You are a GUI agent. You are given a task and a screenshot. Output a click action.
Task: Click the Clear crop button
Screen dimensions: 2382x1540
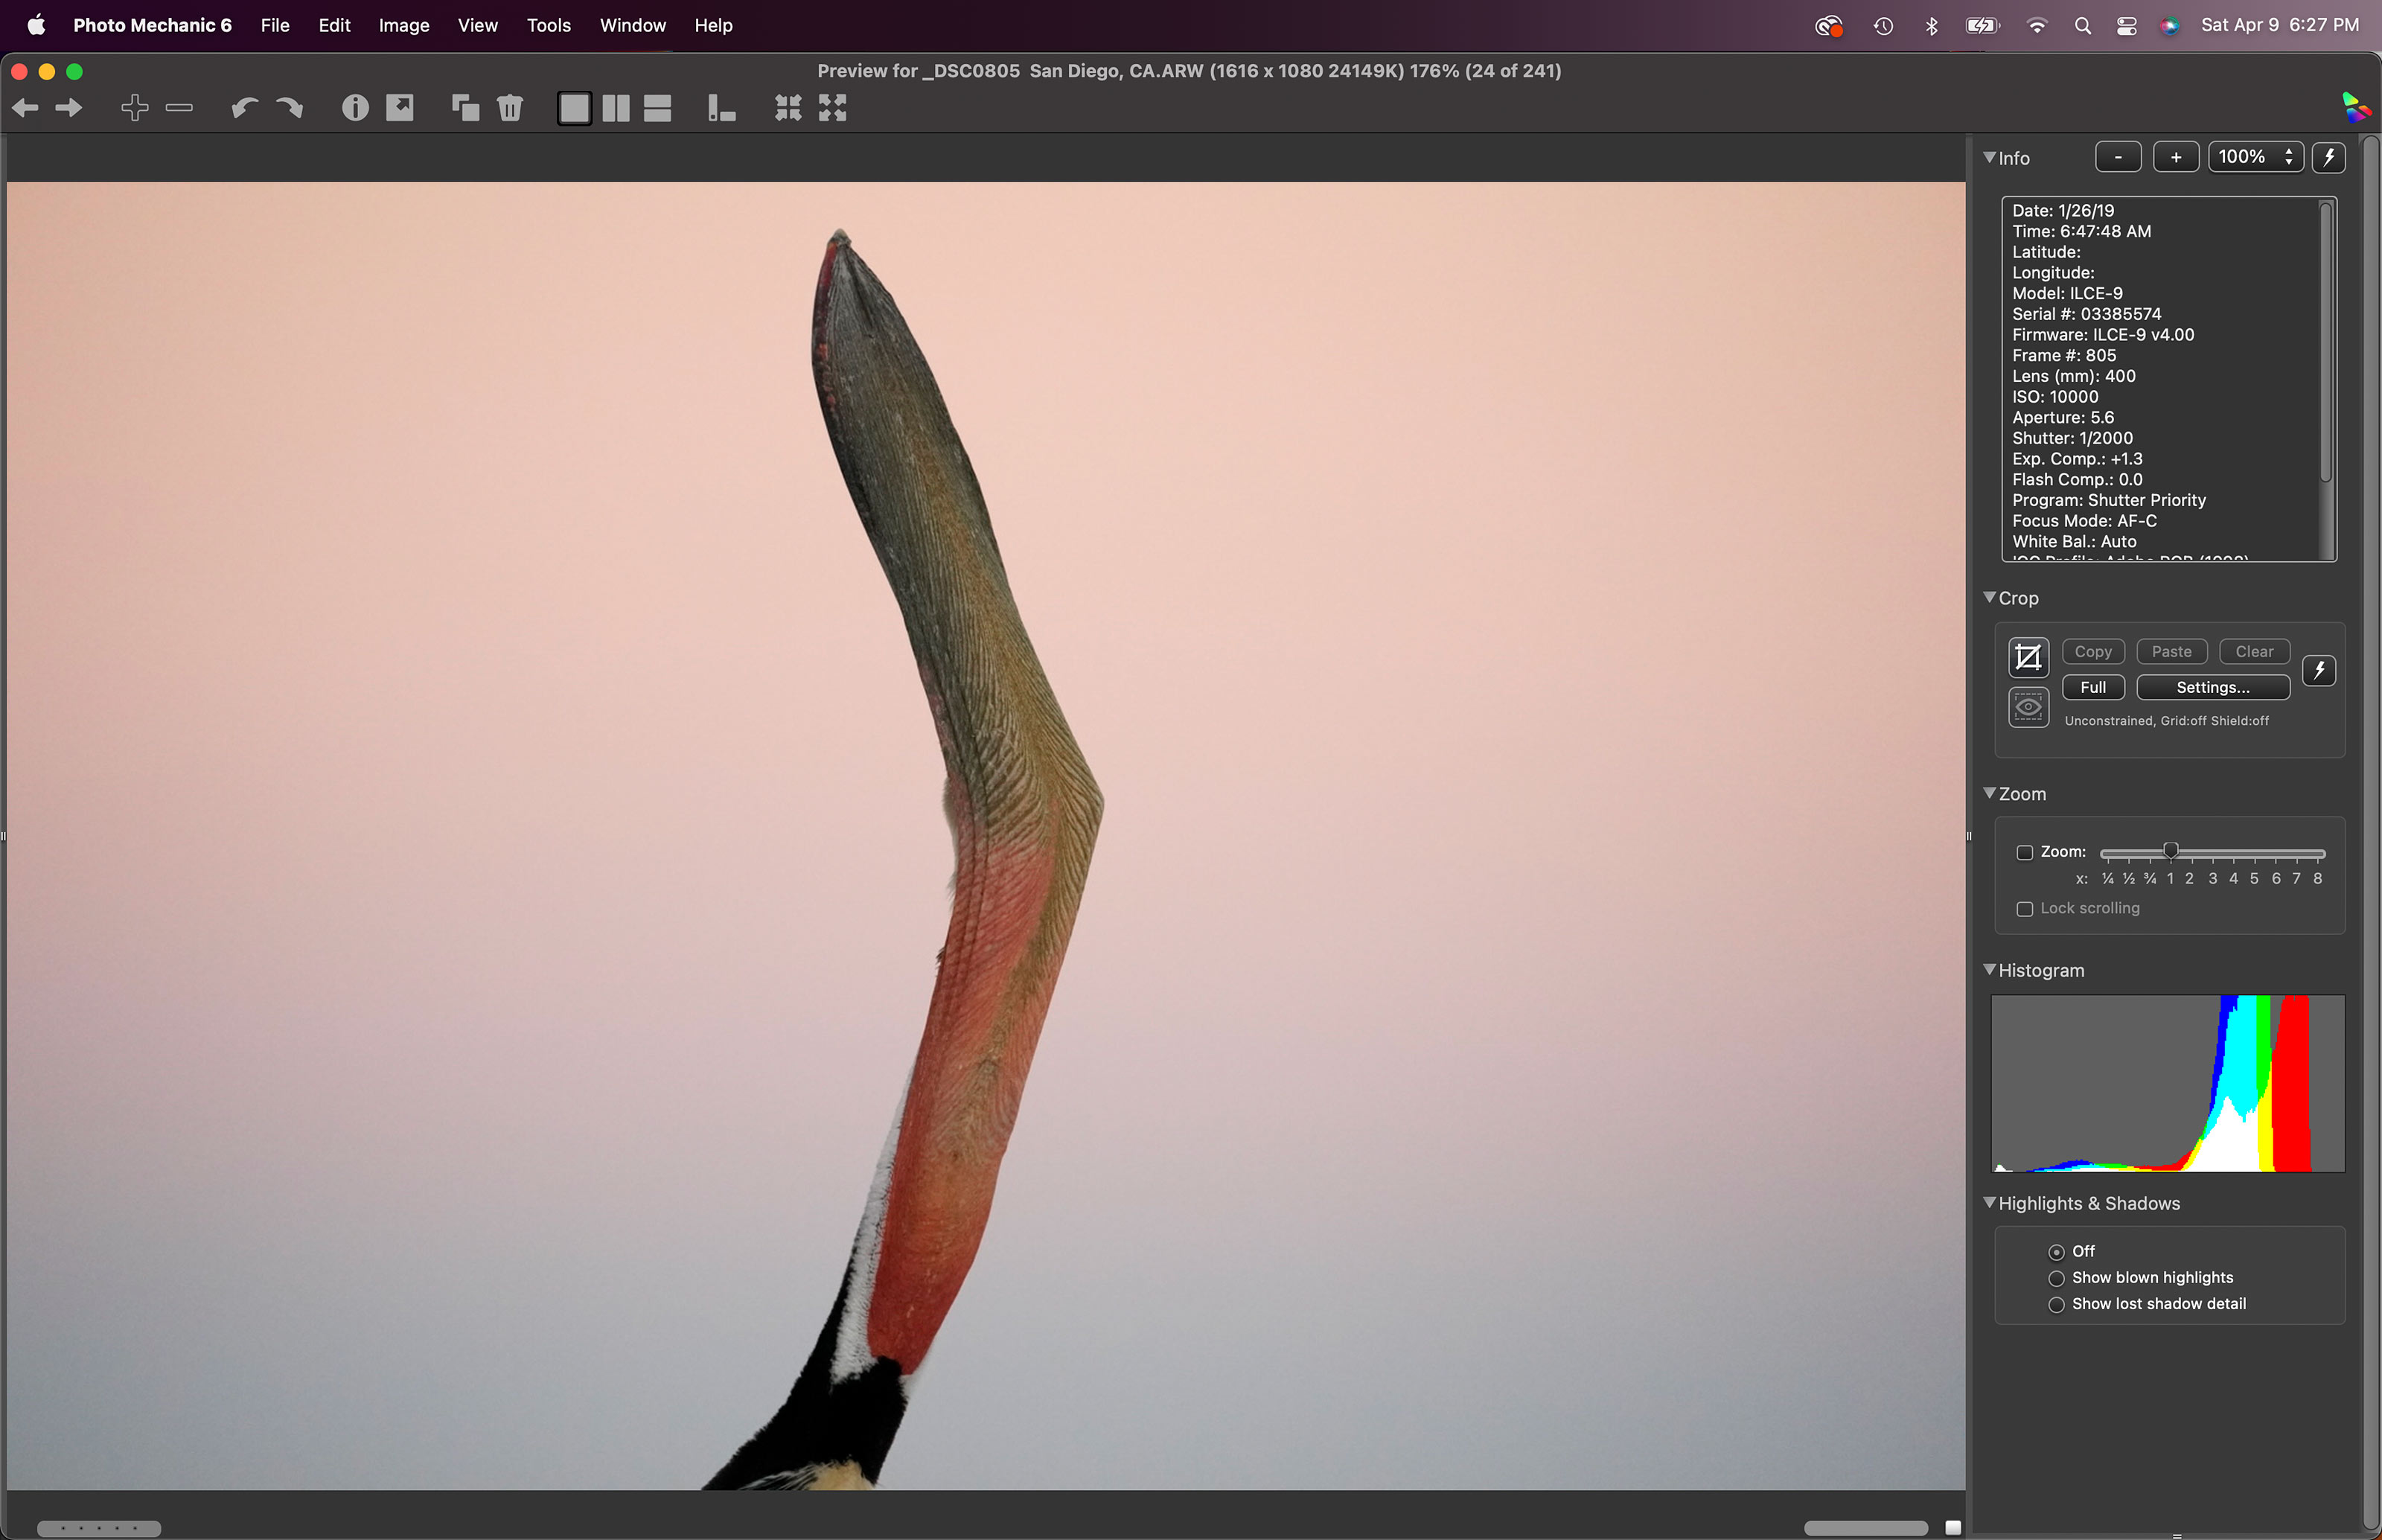click(x=2254, y=652)
